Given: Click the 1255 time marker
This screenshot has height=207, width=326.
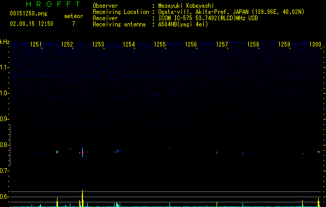Looking at the screenshot, I should 160,45.
